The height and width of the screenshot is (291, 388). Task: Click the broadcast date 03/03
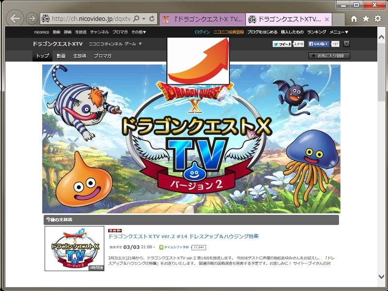tap(131, 247)
